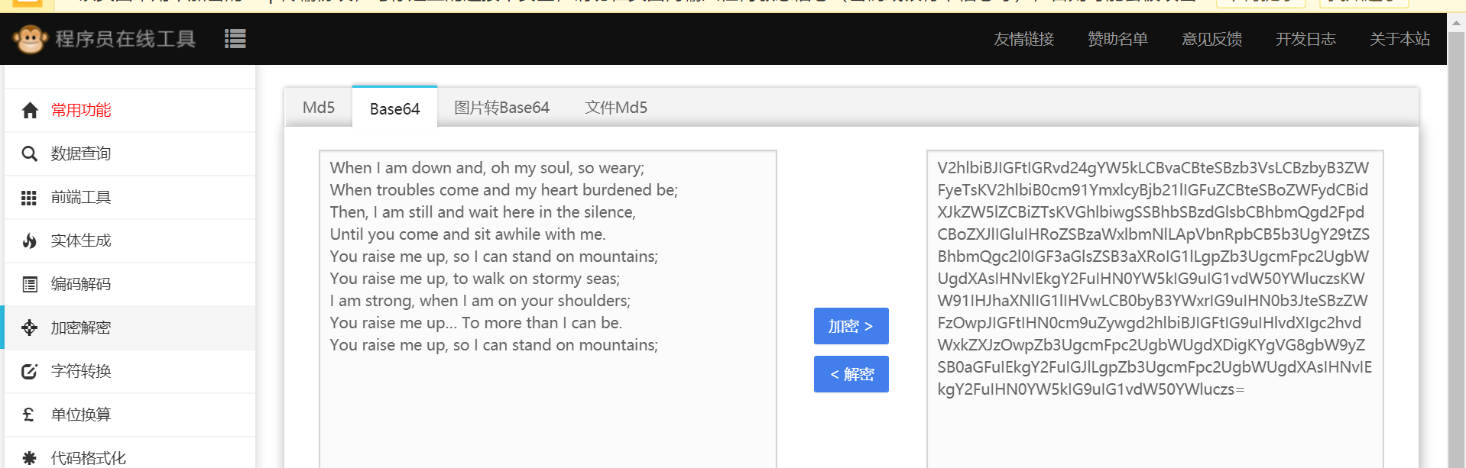The image size is (1466, 468).
Task: Select the 文件Md5 tab
Action: [x=616, y=108]
